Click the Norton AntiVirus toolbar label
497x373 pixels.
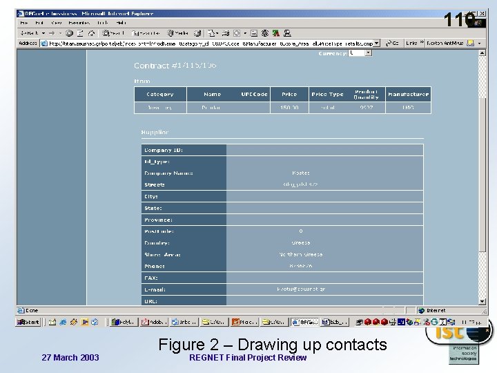point(445,43)
